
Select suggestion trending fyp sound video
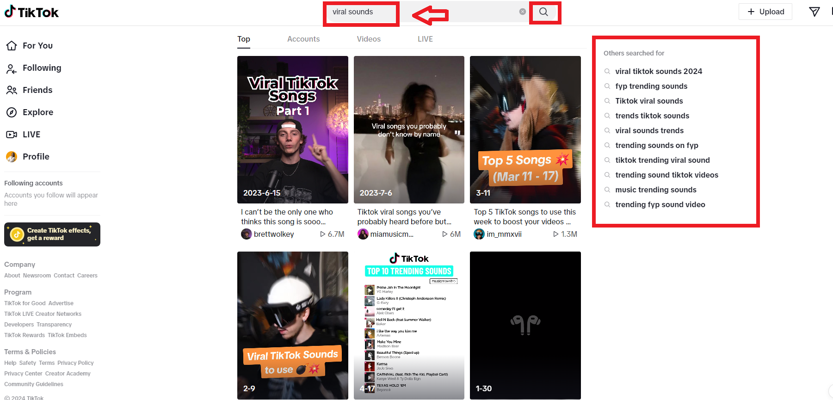point(660,204)
